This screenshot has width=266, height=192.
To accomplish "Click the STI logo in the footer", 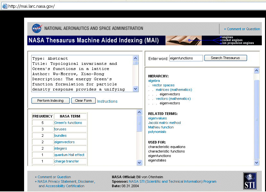I will 250,181.
